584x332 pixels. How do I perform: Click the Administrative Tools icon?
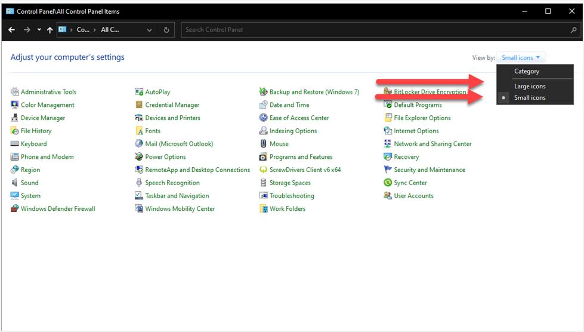pyautogui.click(x=15, y=92)
